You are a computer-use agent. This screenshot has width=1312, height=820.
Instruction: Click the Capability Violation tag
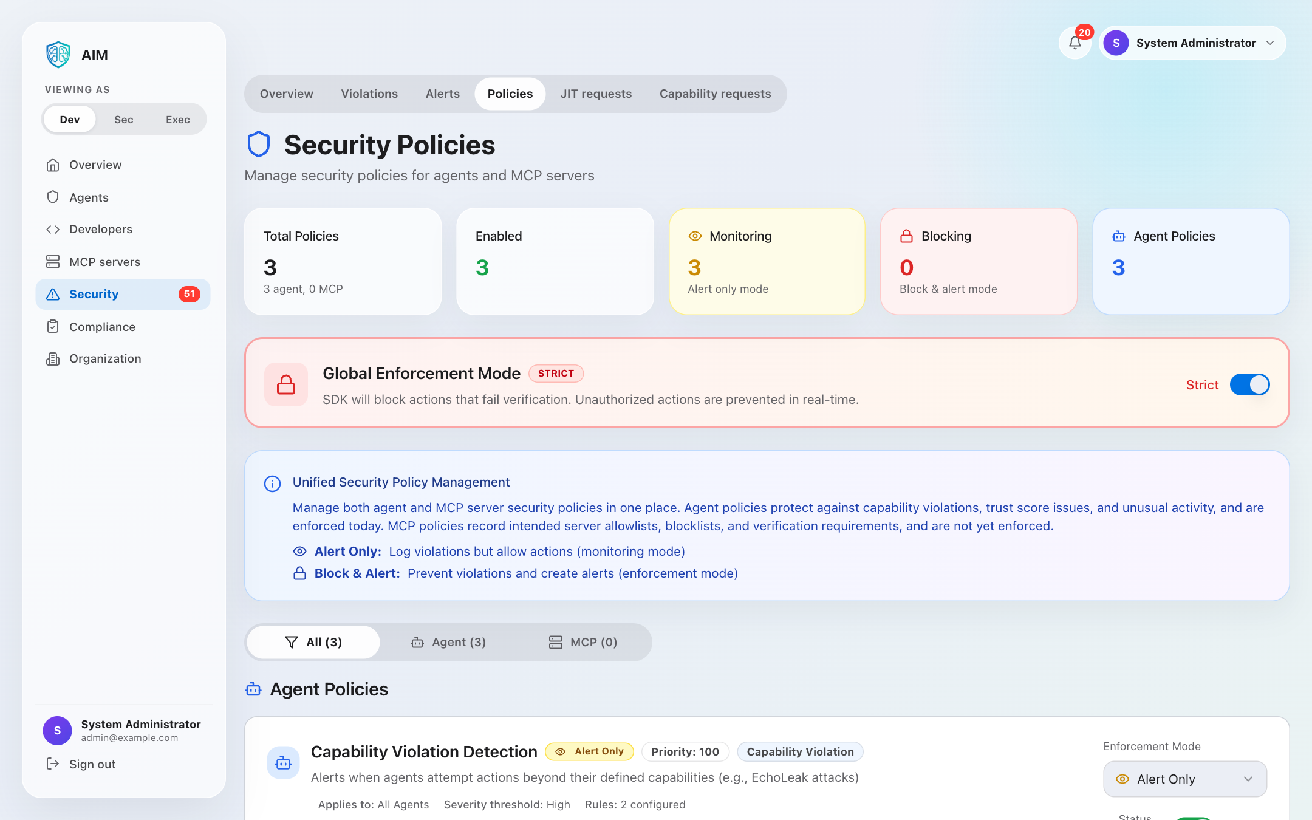click(x=800, y=751)
